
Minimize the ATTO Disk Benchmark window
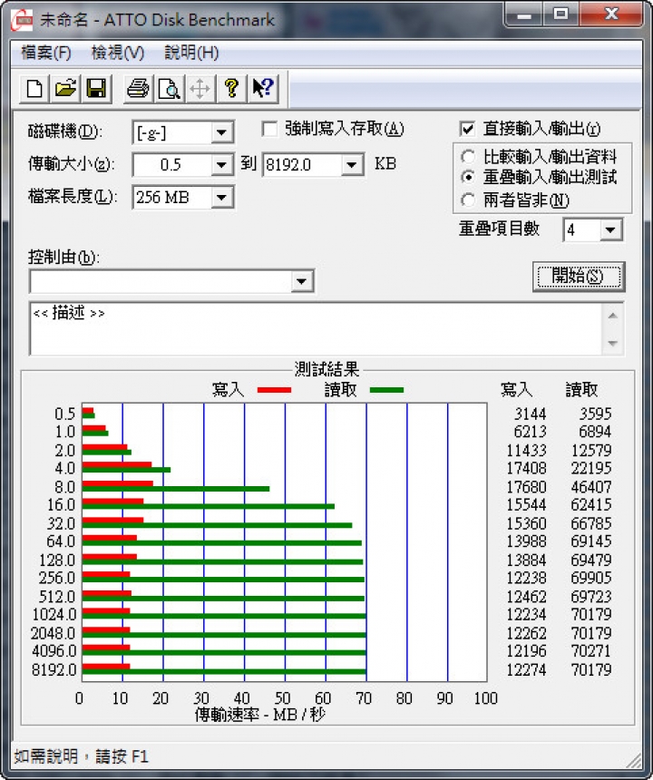point(523,15)
